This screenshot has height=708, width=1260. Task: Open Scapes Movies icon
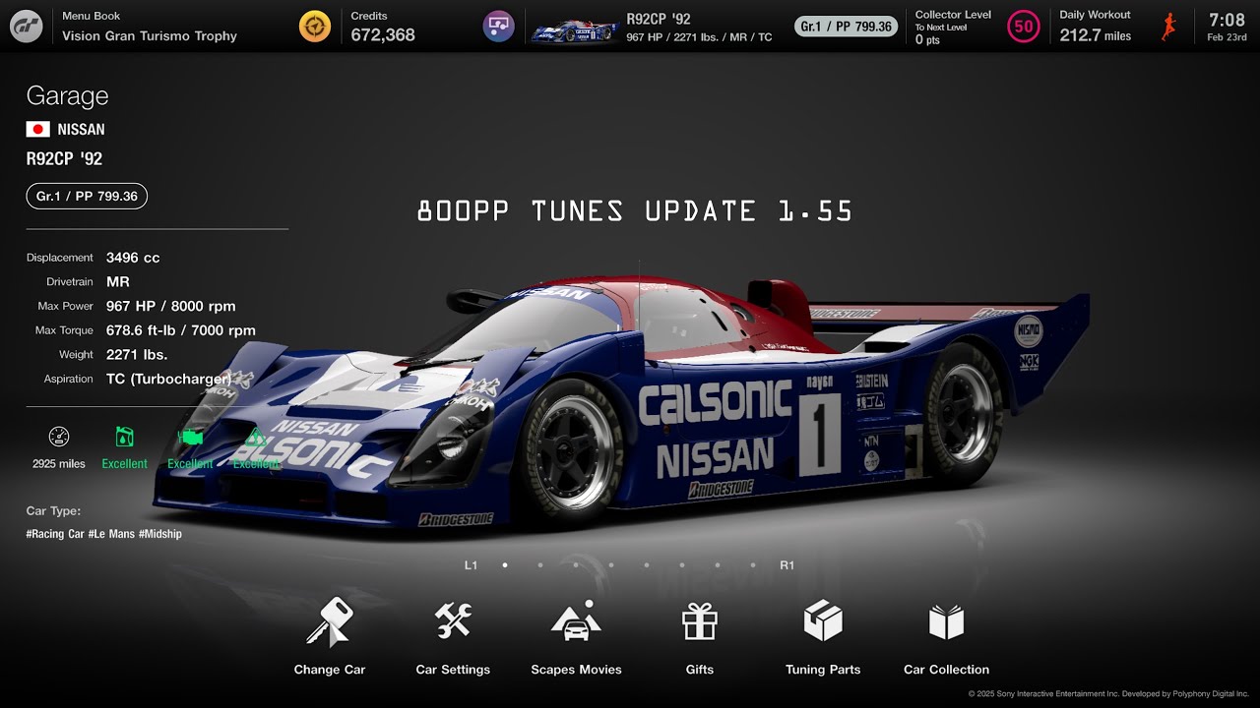pyautogui.click(x=576, y=621)
